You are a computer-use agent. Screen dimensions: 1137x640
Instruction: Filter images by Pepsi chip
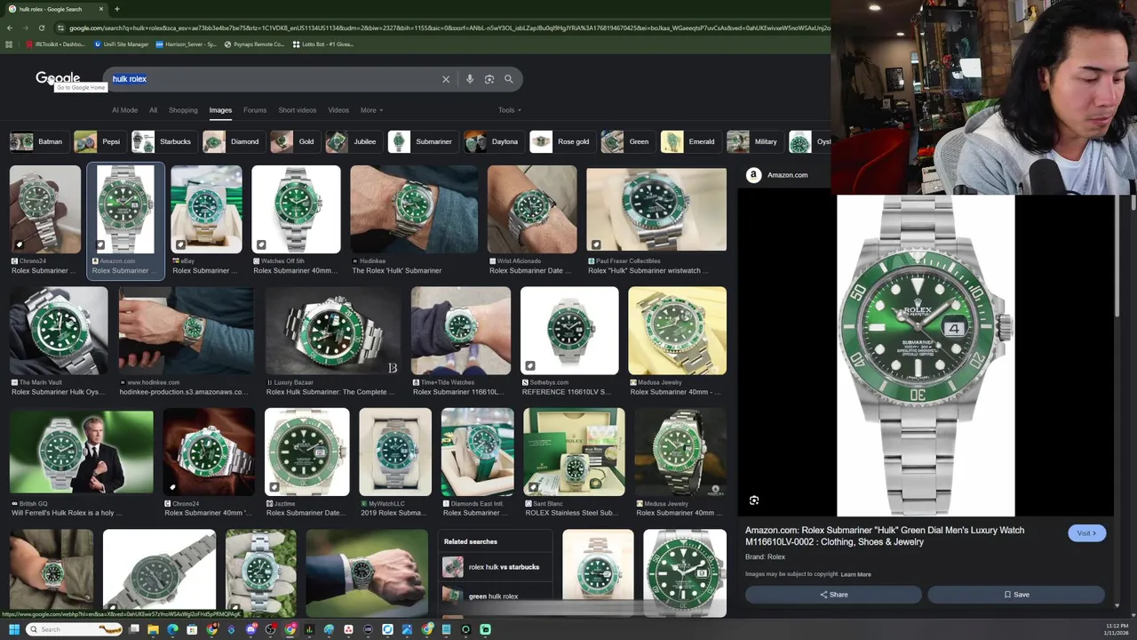pyautogui.click(x=99, y=141)
